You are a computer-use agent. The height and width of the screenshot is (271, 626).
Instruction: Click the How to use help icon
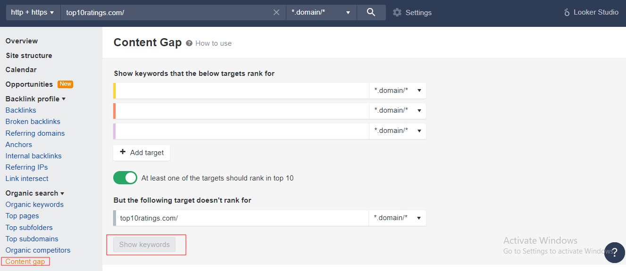point(189,43)
